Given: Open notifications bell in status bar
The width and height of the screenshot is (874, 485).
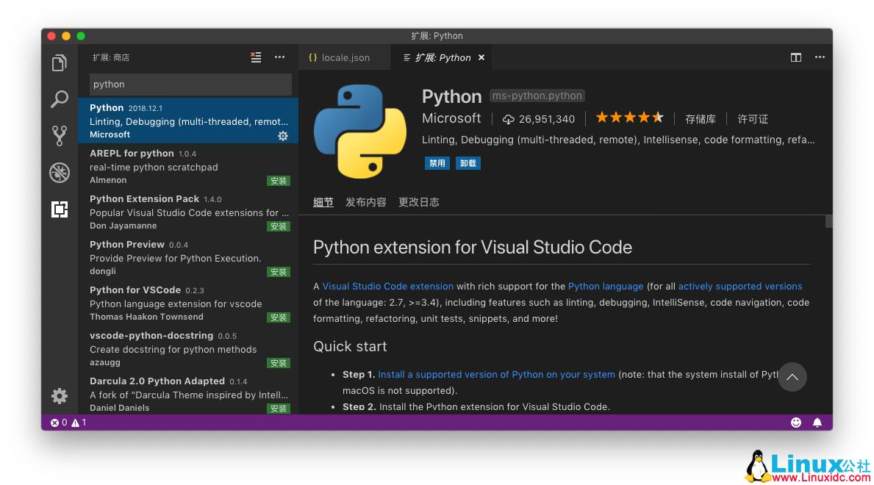Looking at the screenshot, I should point(817,423).
